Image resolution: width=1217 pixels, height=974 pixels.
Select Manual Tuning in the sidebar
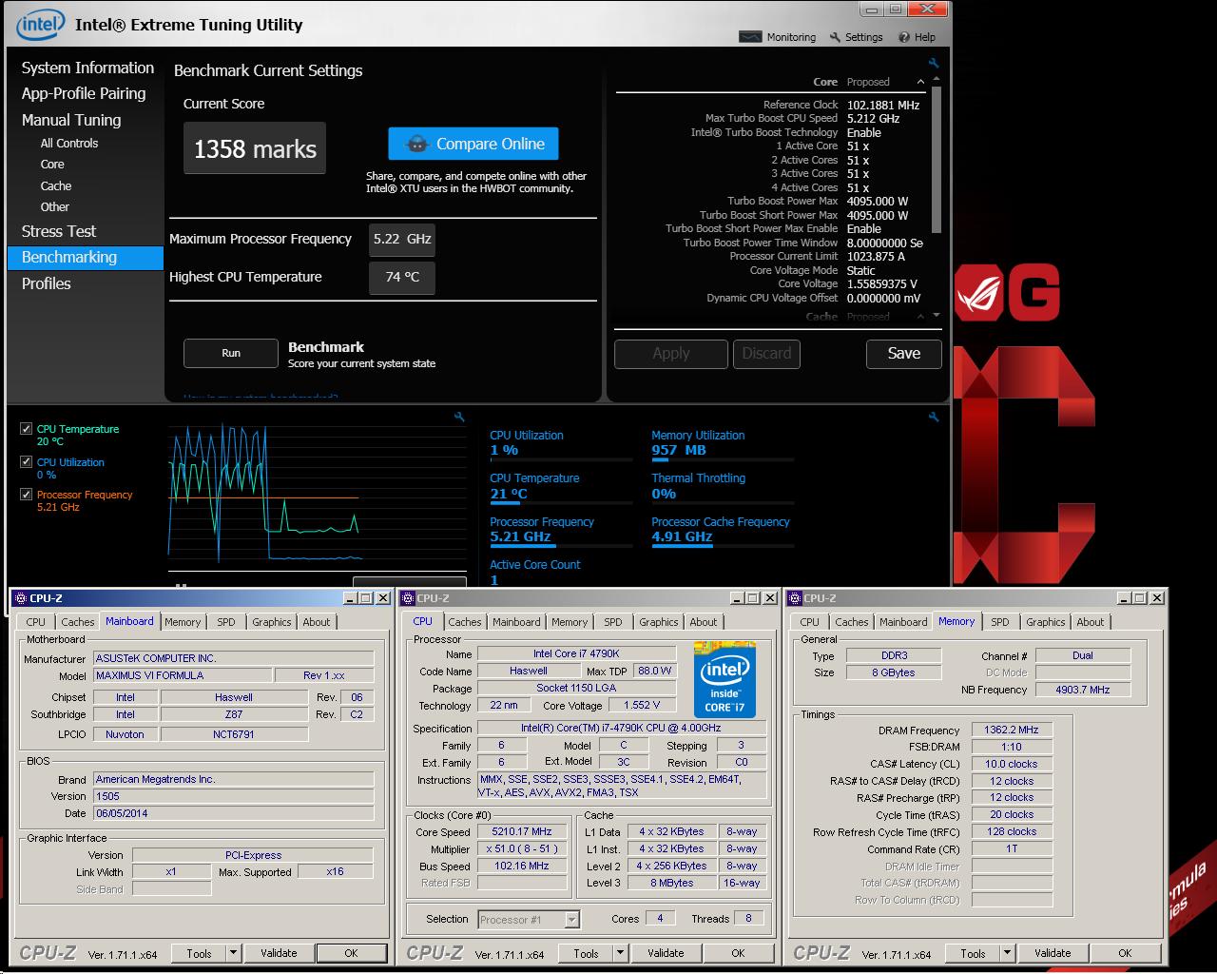[71, 121]
